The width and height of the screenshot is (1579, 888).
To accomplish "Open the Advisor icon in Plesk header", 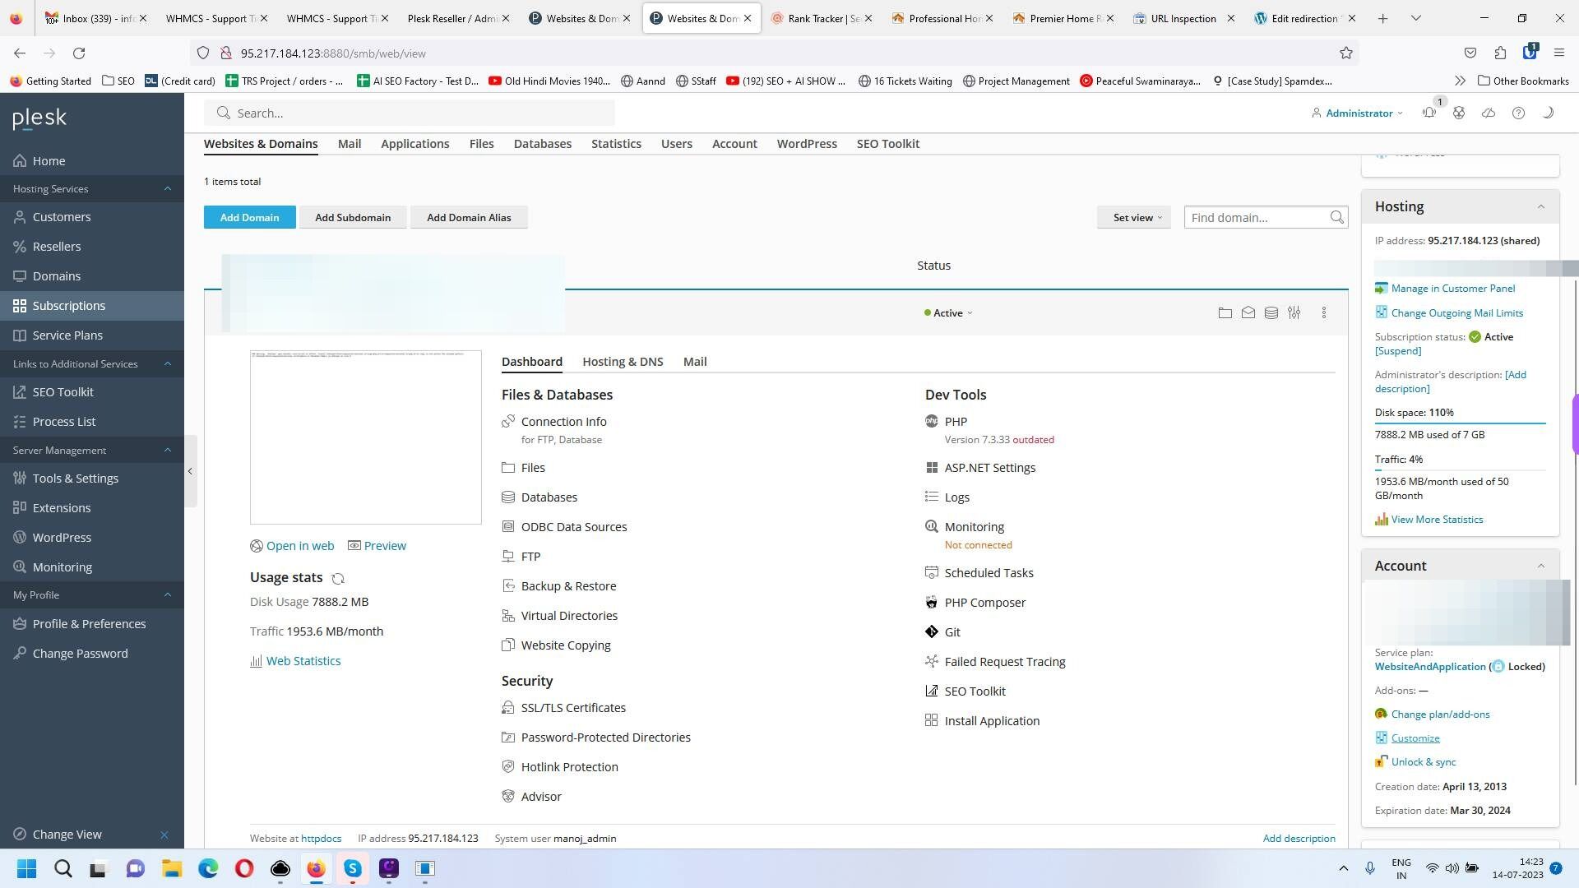I will point(1459,113).
